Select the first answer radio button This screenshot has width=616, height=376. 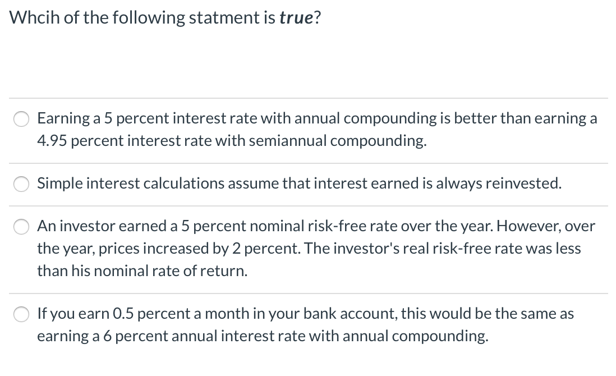pos(21,119)
